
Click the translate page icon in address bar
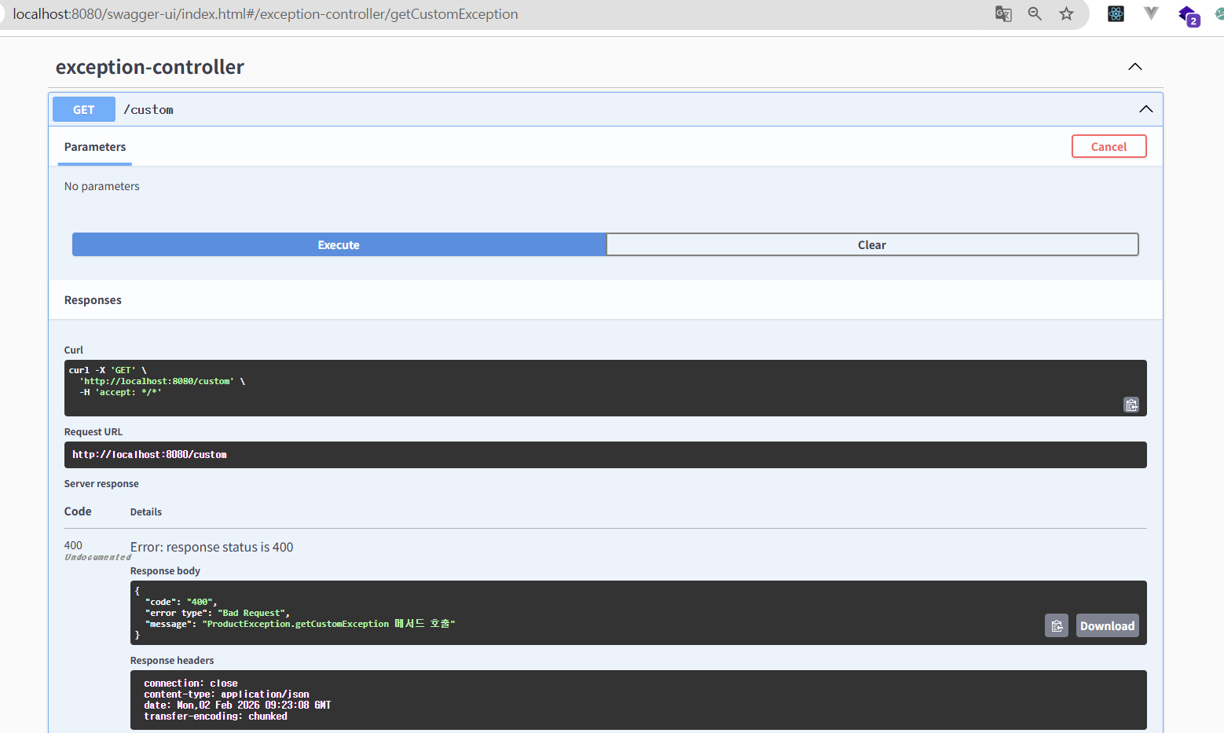click(1003, 13)
